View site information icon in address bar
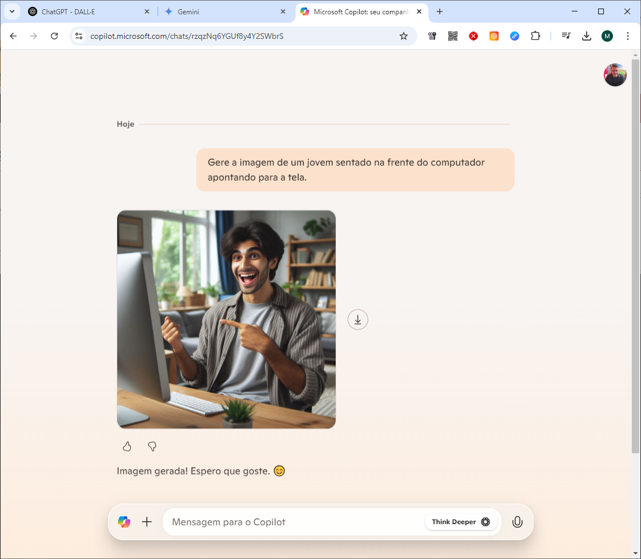 (79, 36)
